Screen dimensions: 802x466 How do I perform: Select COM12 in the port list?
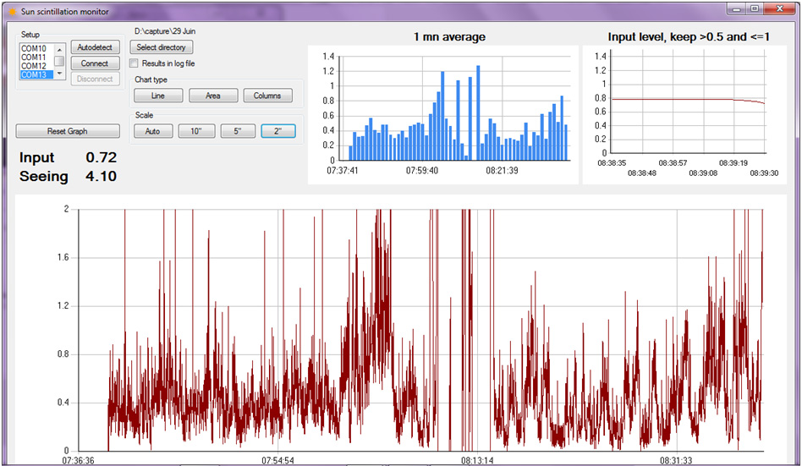coord(36,66)
